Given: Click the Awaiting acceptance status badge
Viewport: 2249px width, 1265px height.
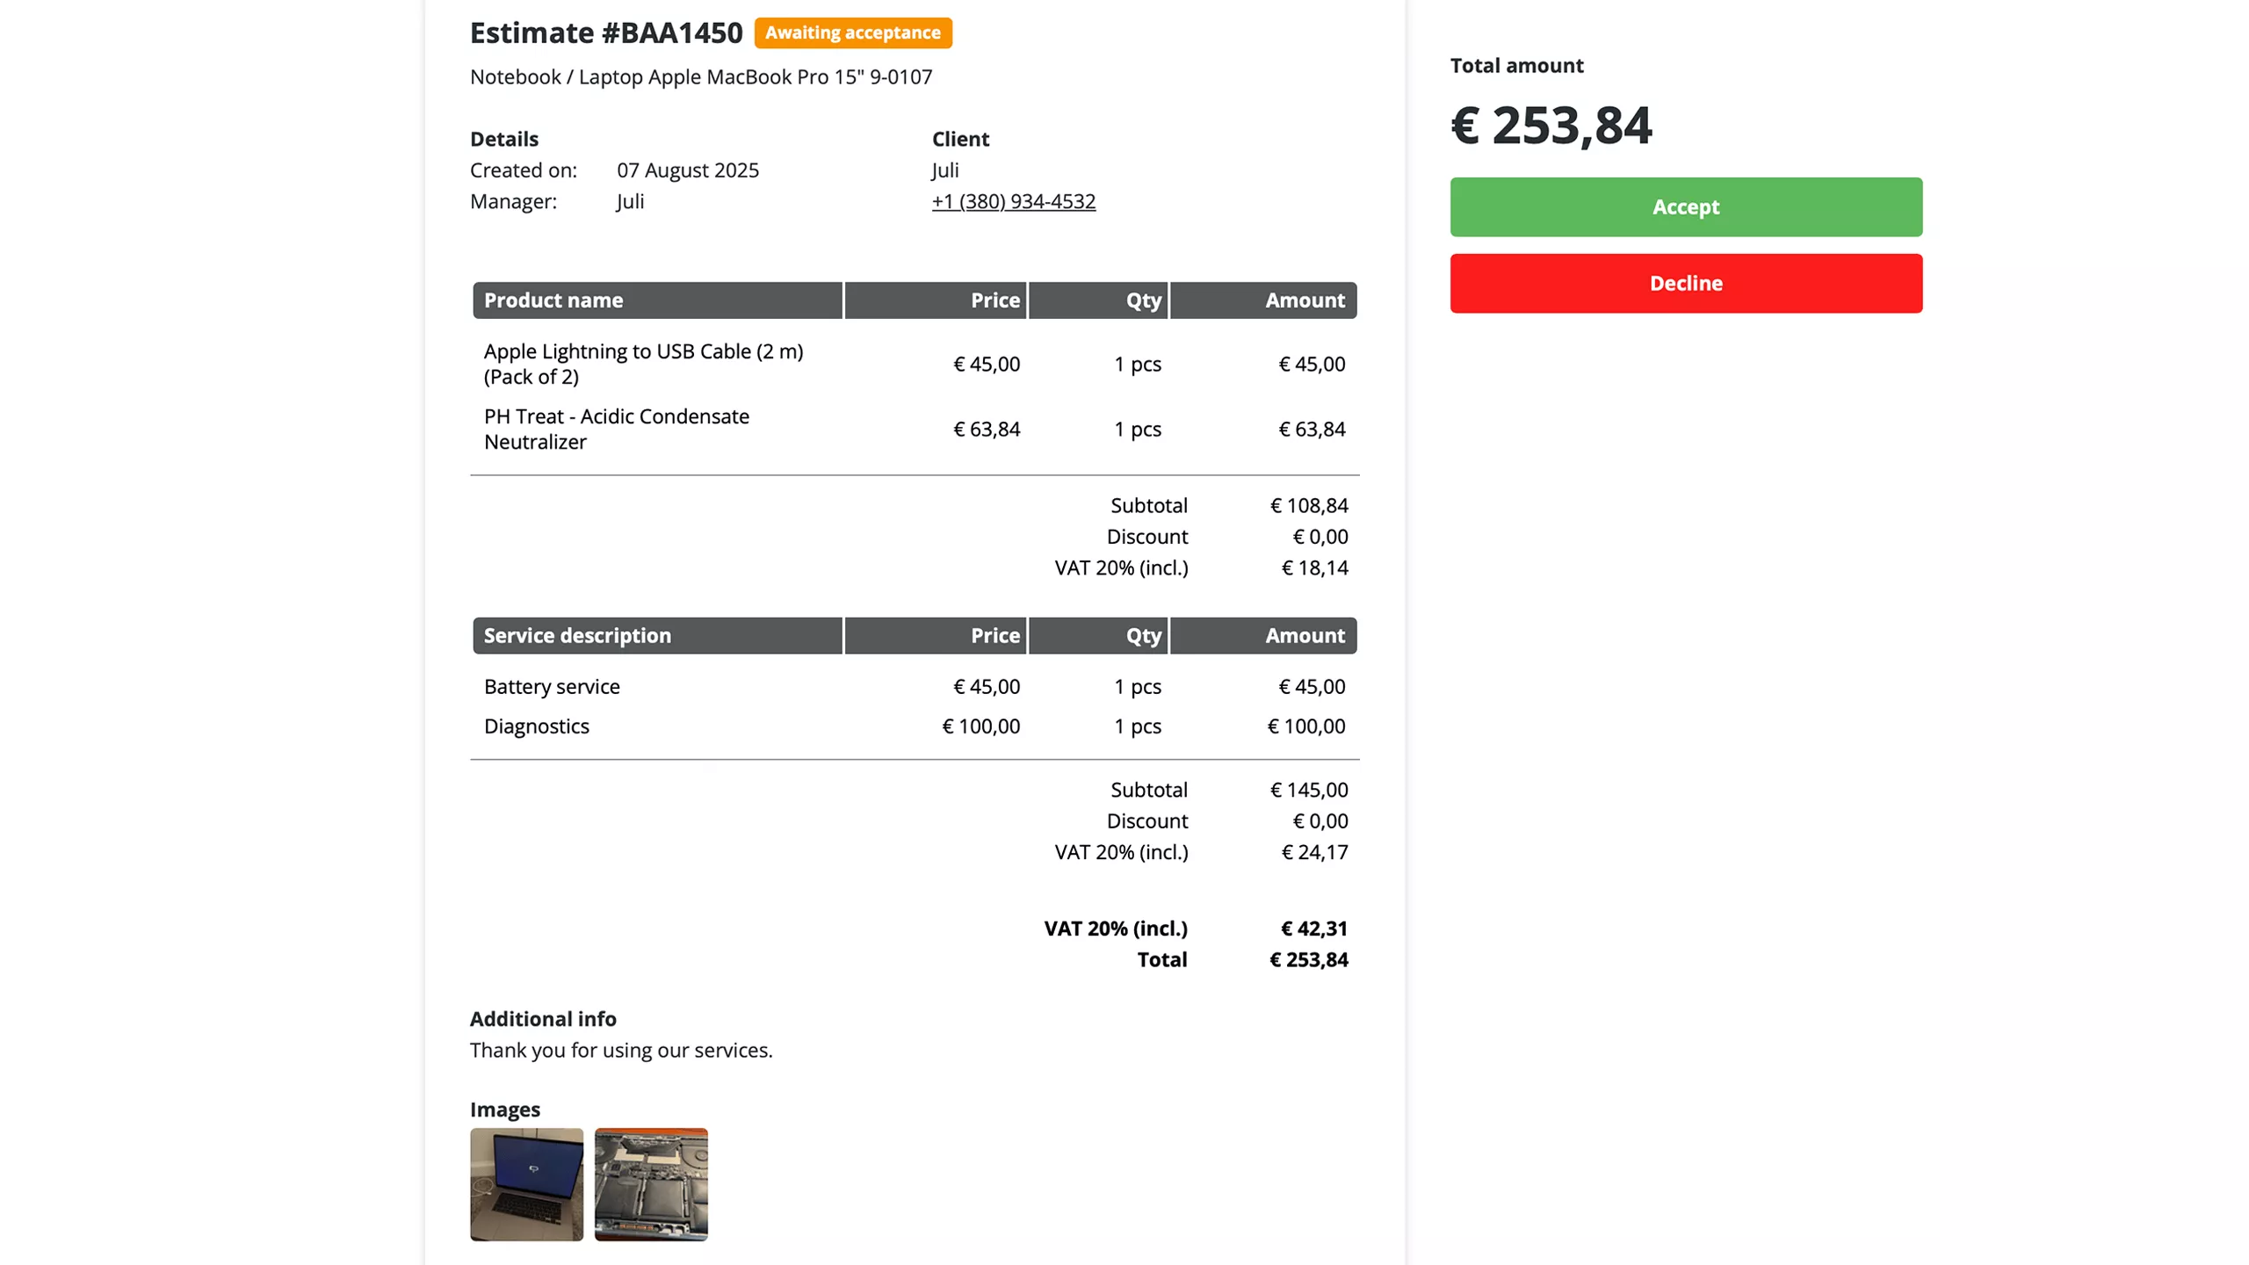Looking at the screenshot, I should 851,33.
